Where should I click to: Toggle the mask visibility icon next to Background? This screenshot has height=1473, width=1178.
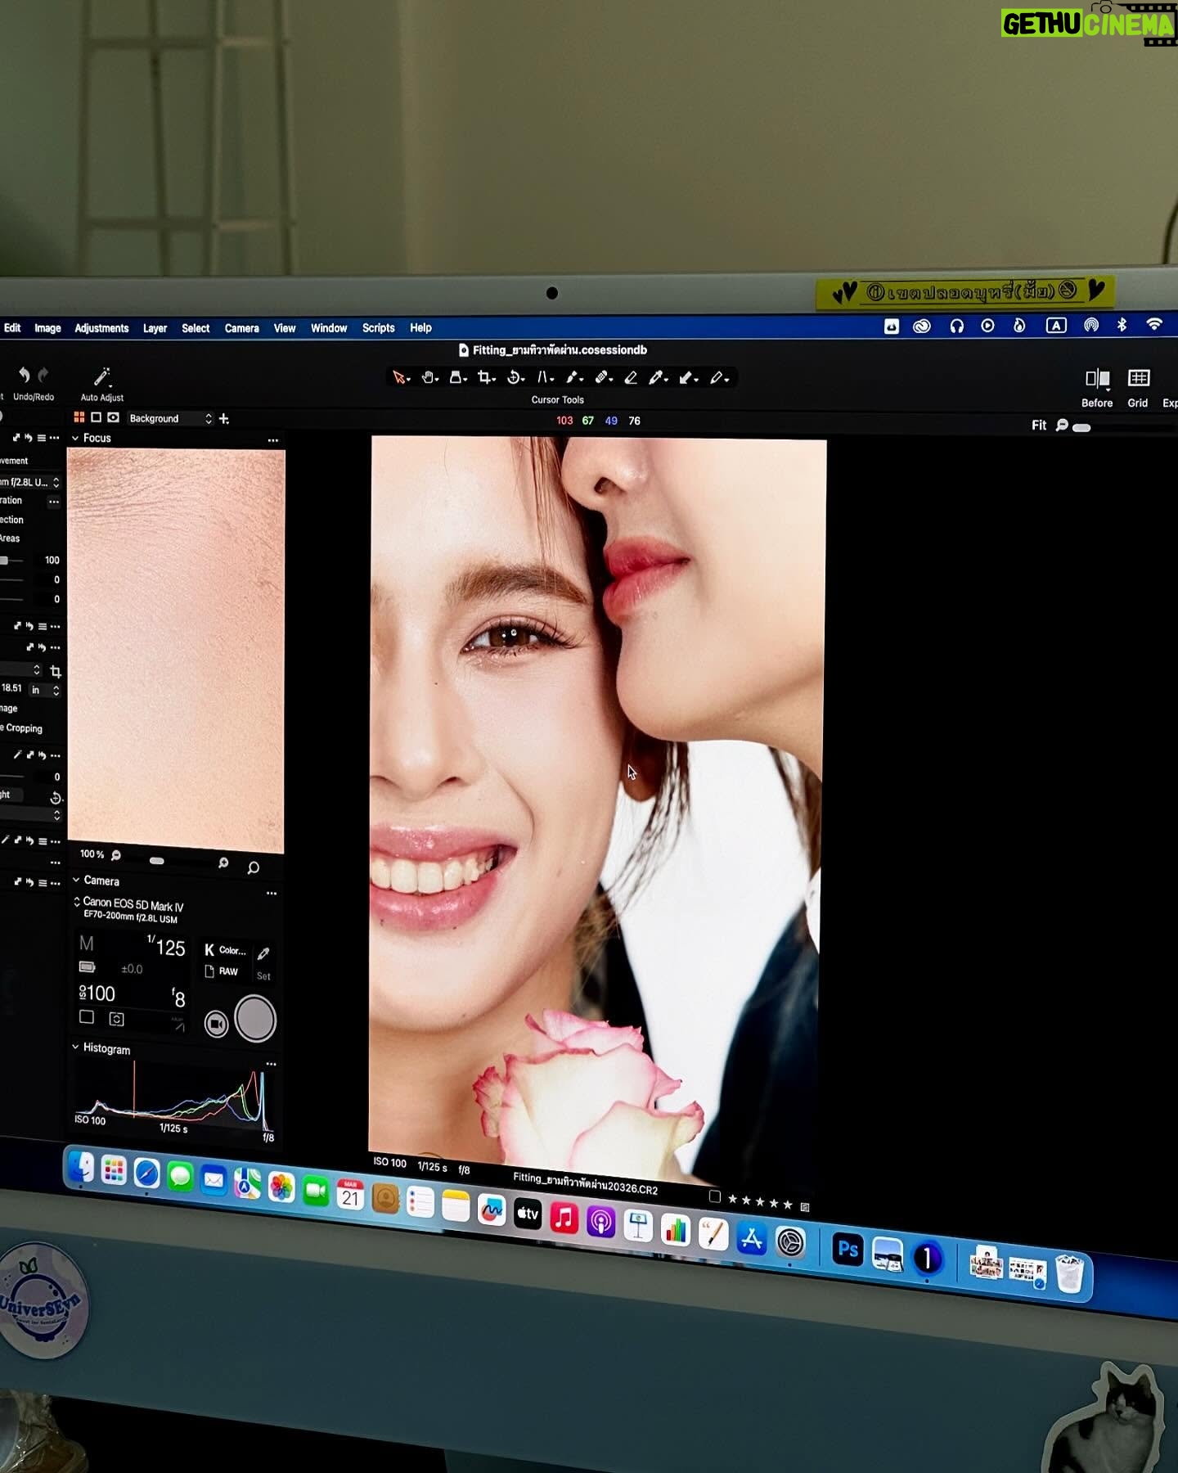[113, 417]
